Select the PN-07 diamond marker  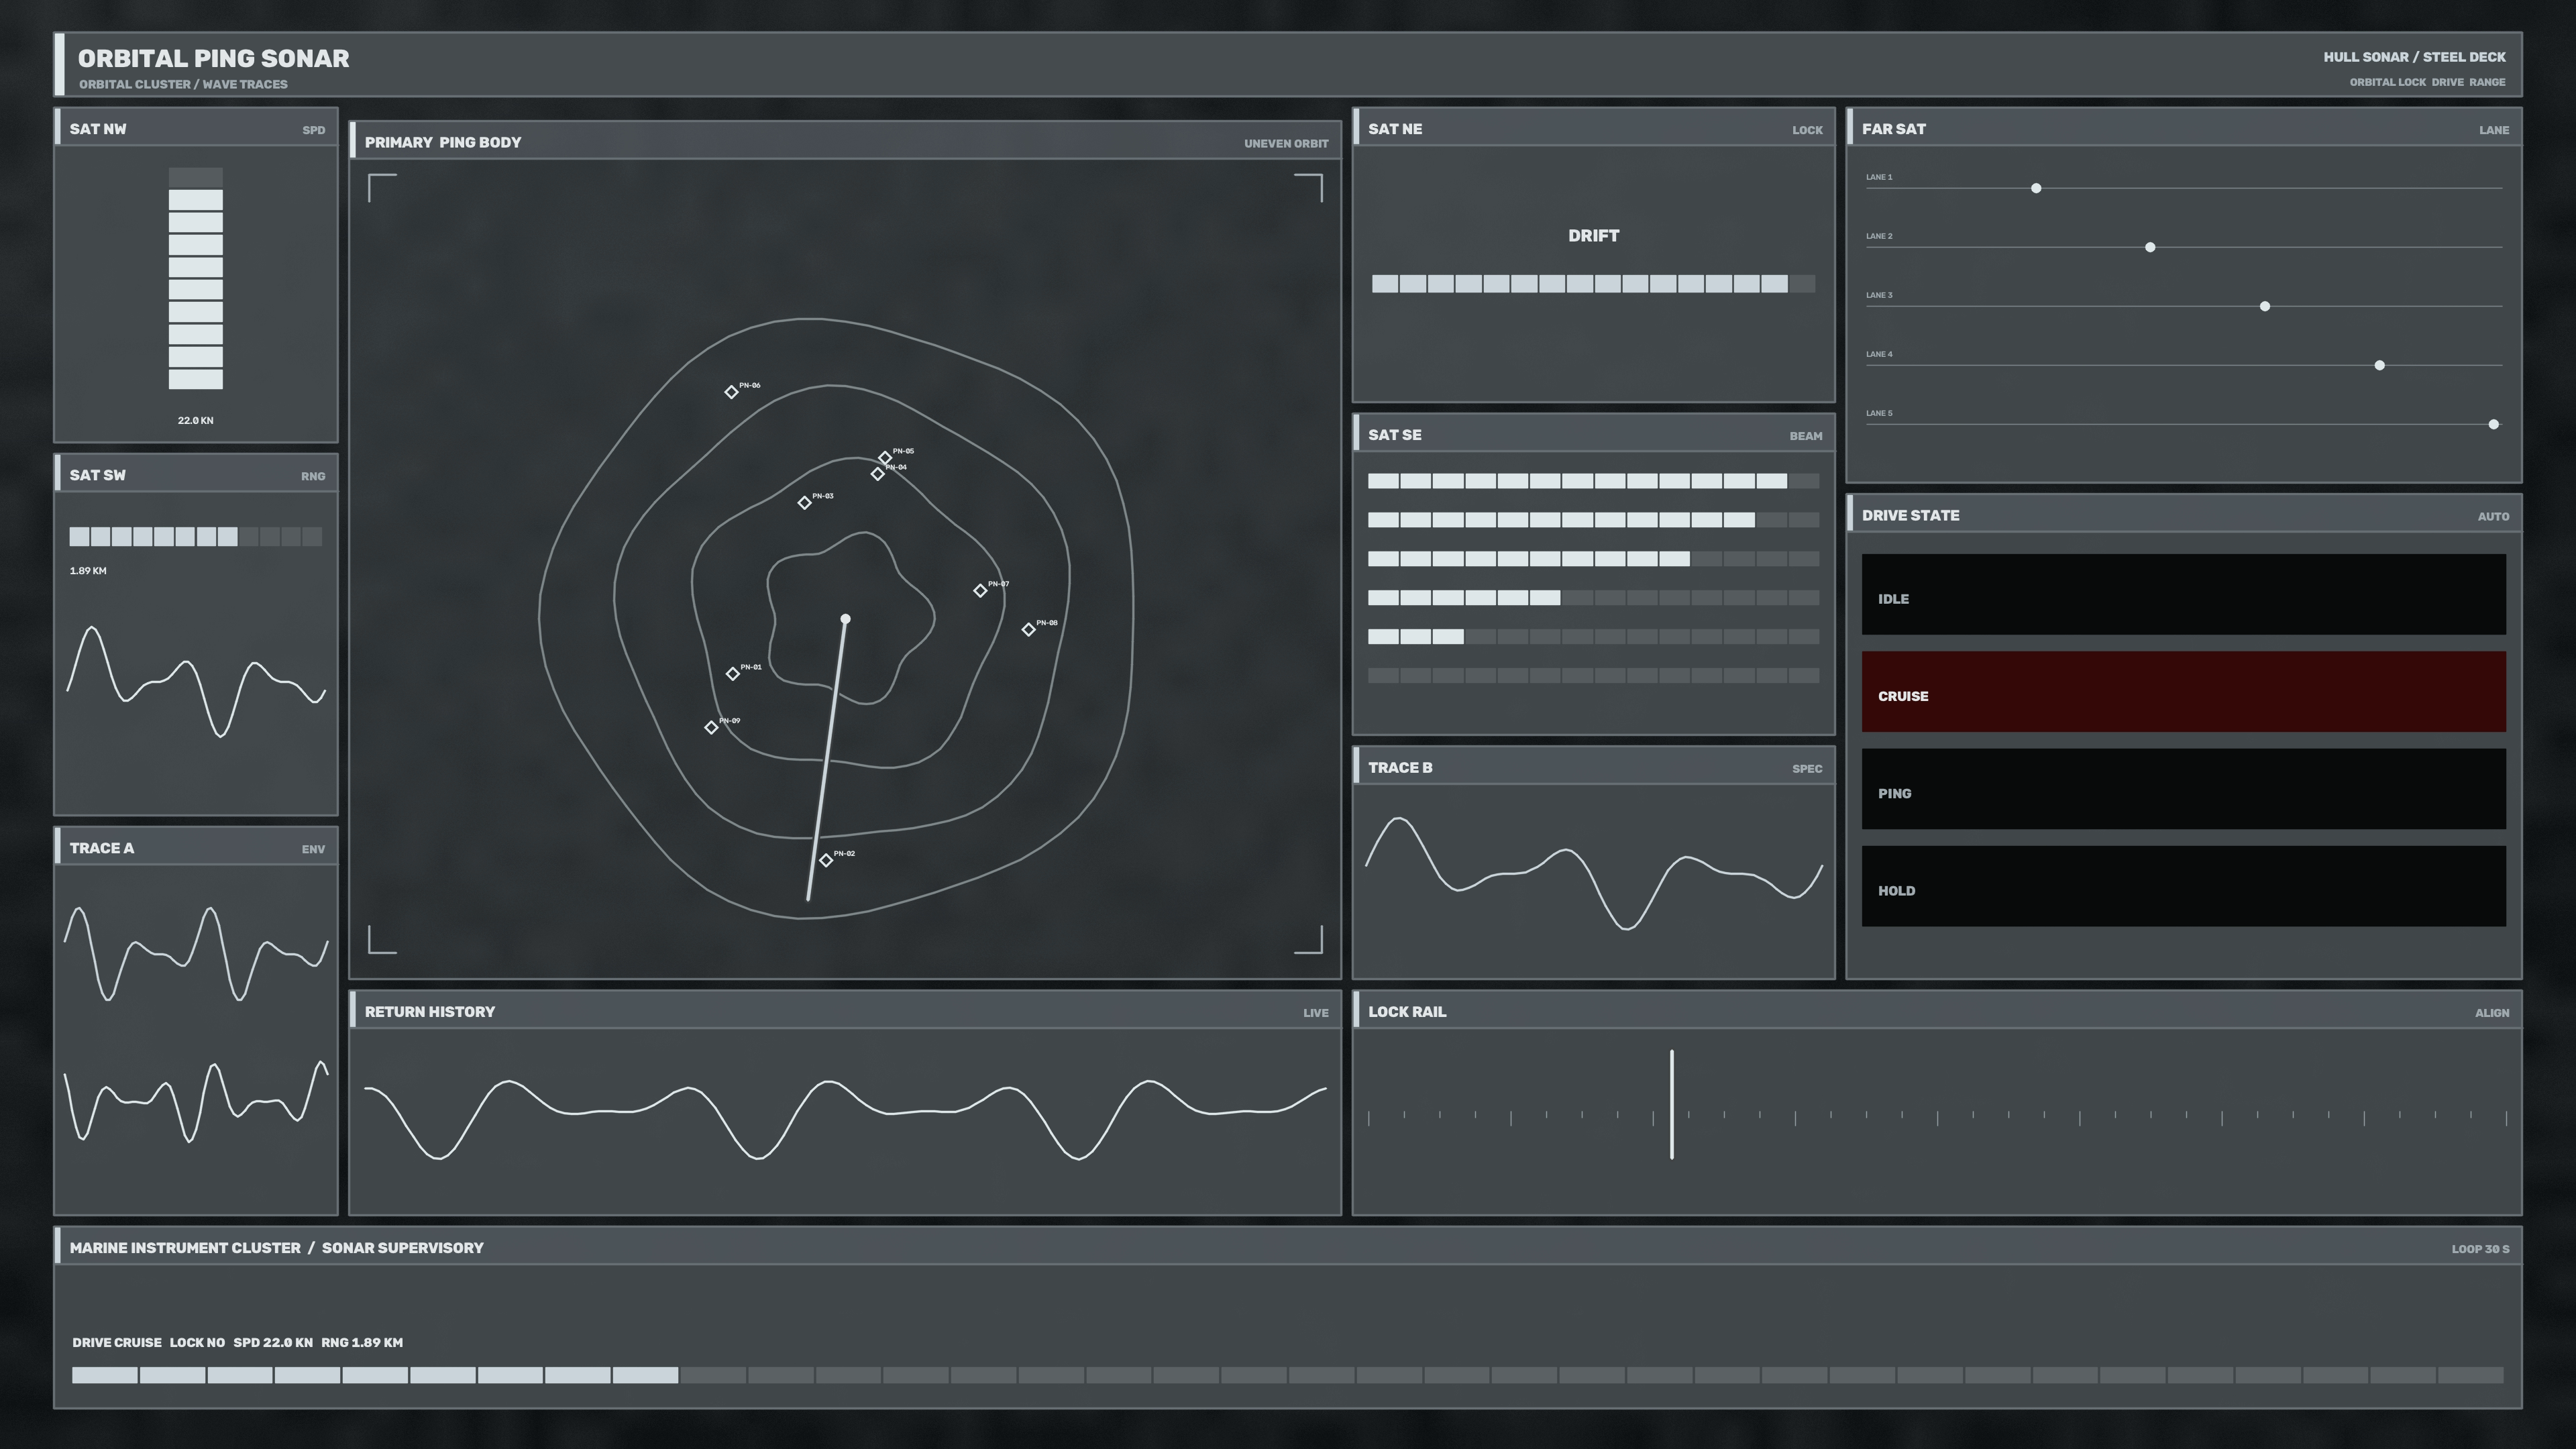(x=980, y=591)
